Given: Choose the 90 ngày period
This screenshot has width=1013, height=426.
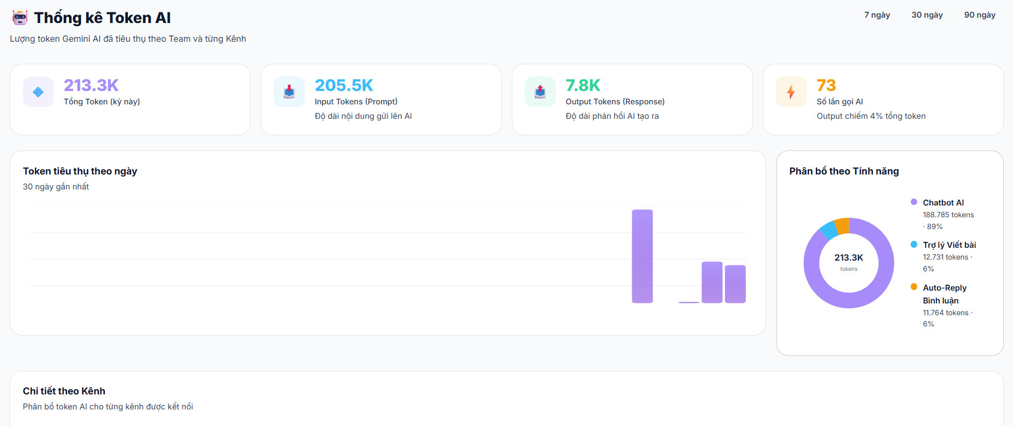Looking at the screenshot, I should 980,15.
